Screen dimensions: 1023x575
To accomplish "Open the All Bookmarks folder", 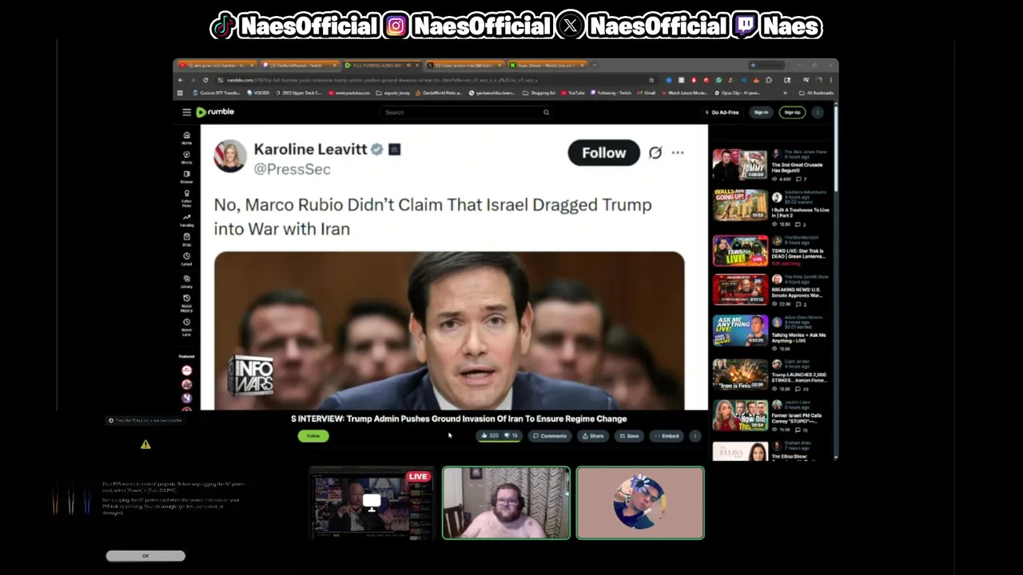I will pos(817,93).
